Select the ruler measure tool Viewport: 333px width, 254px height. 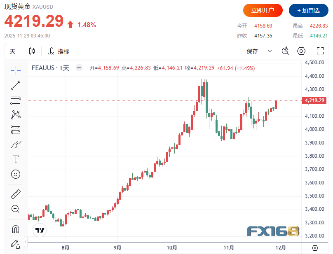click(x=16, y=194)
